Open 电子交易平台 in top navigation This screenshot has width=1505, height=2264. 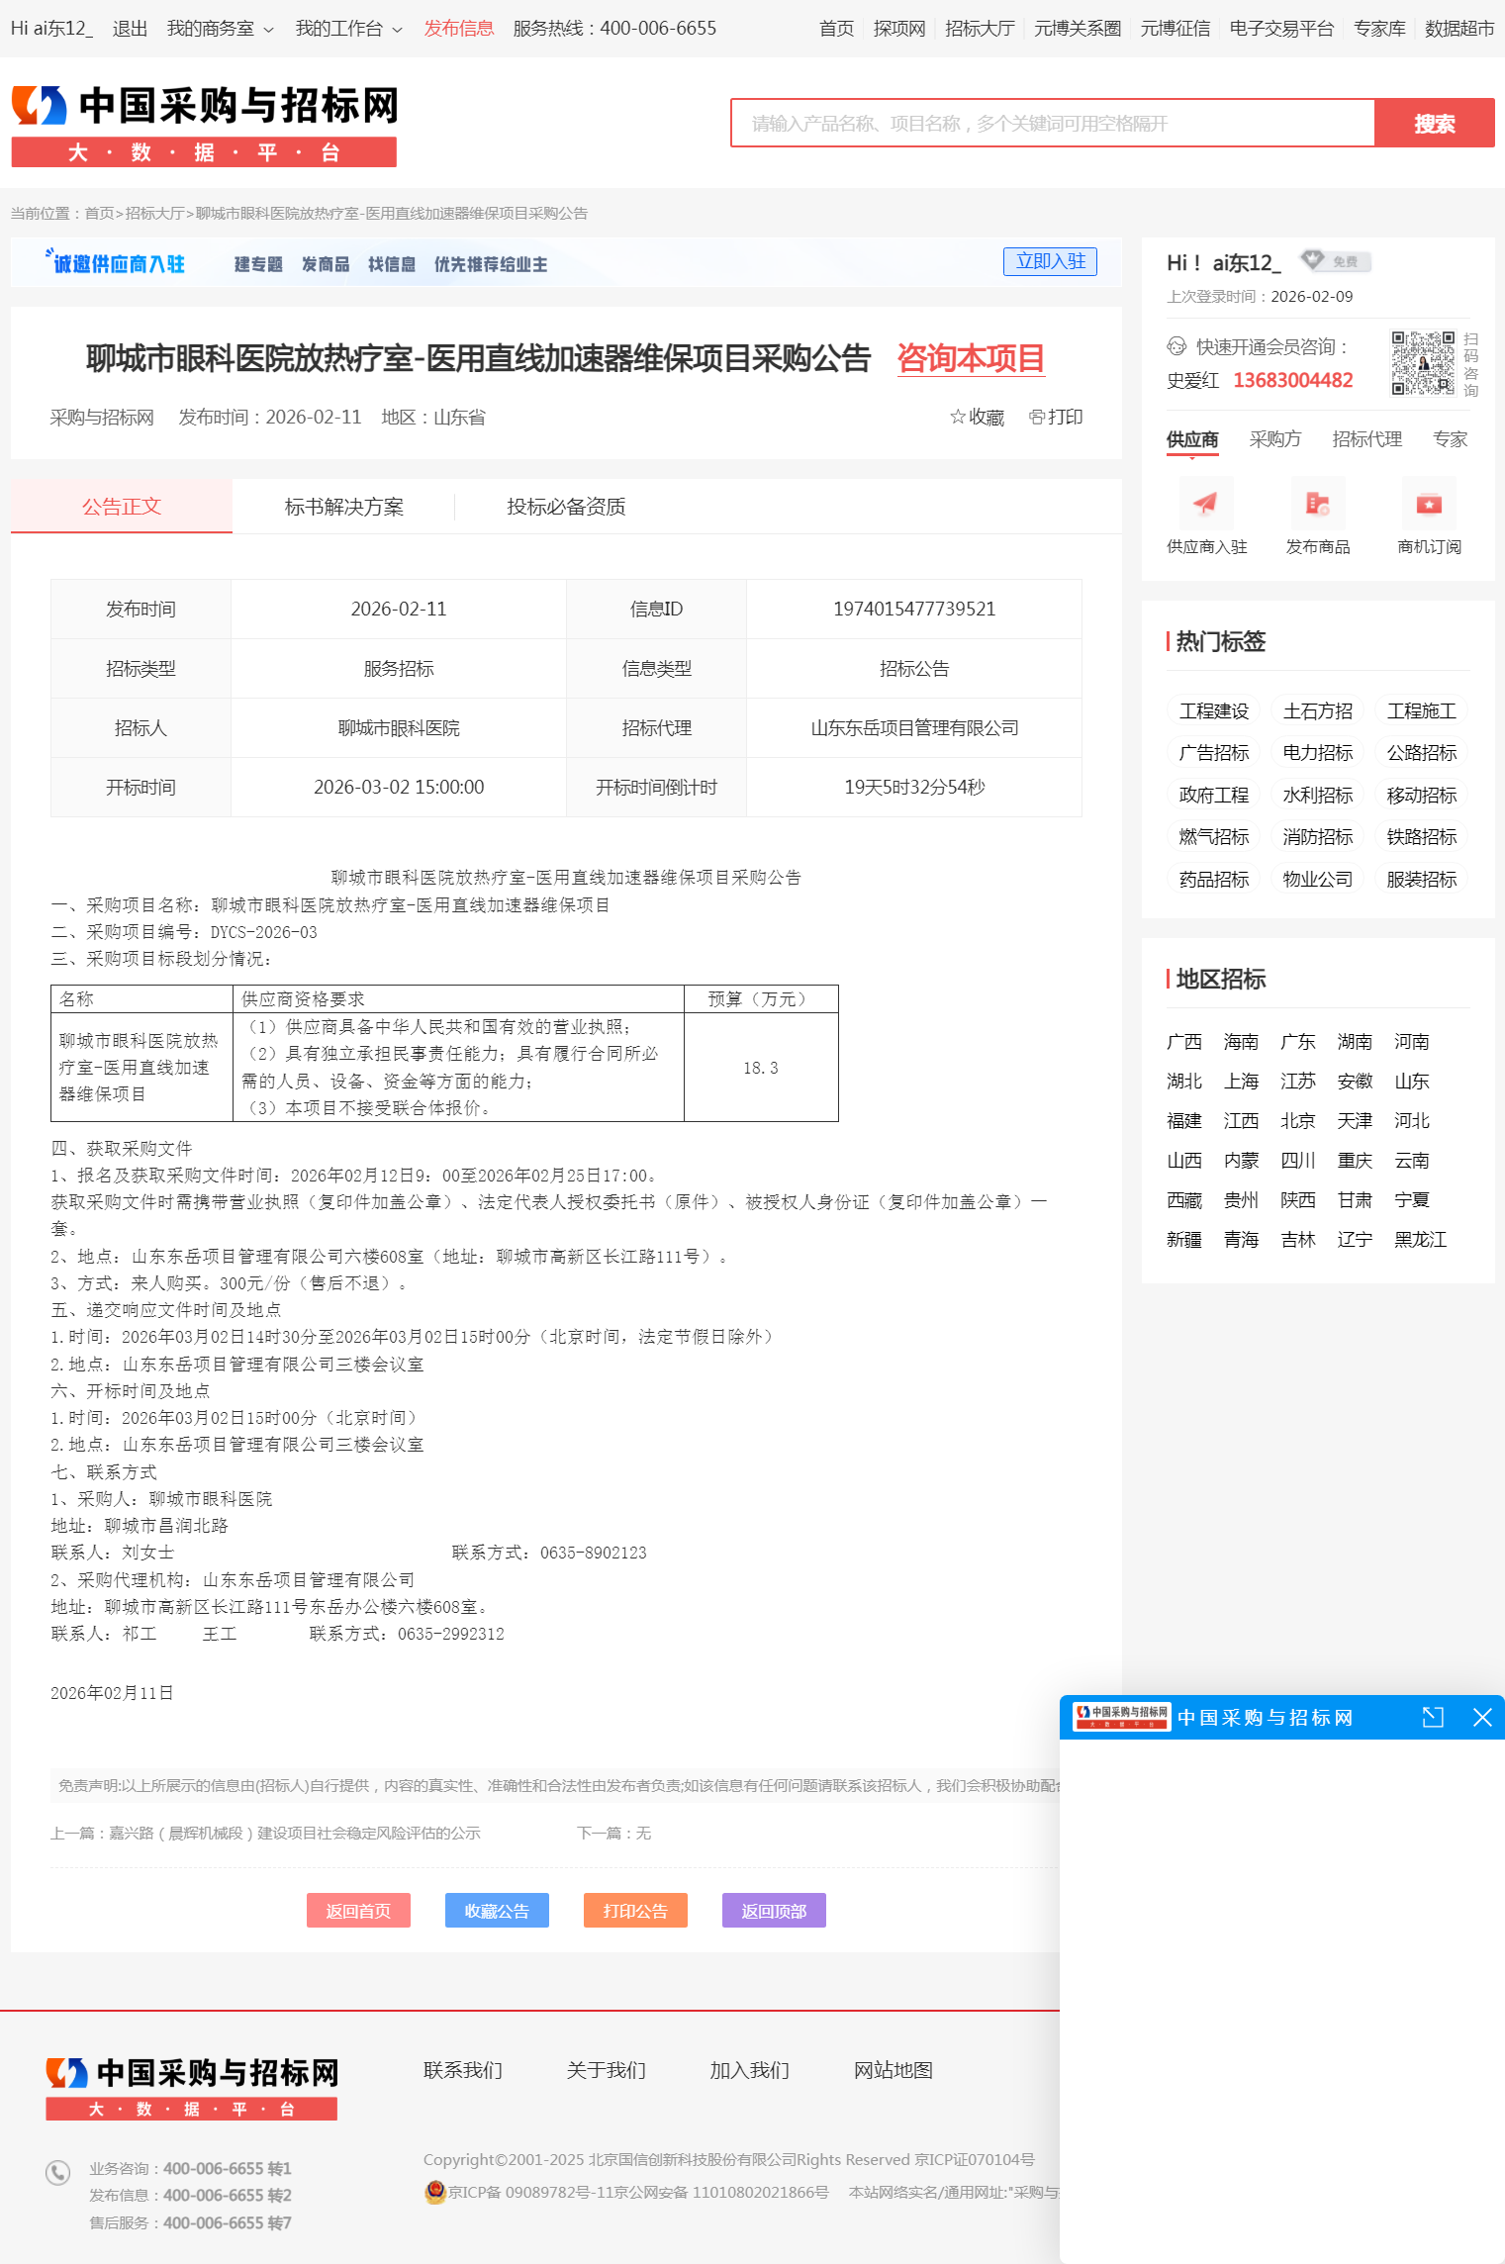click(x=1281, y=29)
